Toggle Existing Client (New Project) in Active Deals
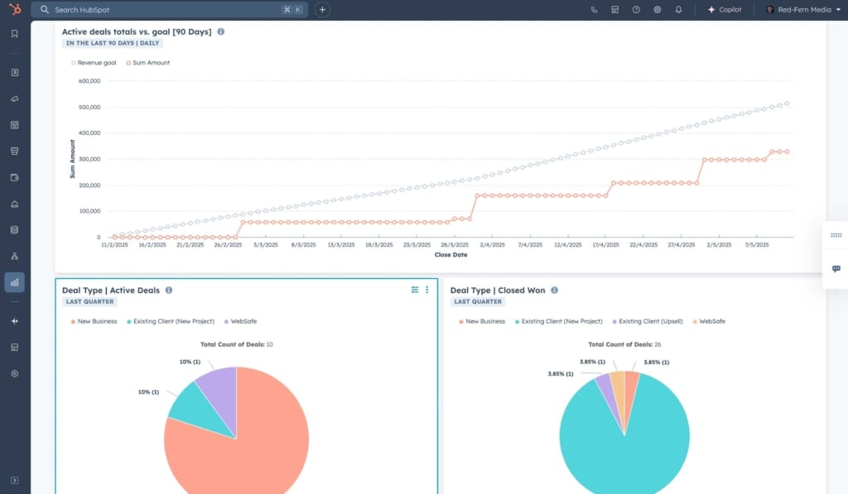This screenshot has width=848, height=494. pyautogui.click(x=171, y=321)
